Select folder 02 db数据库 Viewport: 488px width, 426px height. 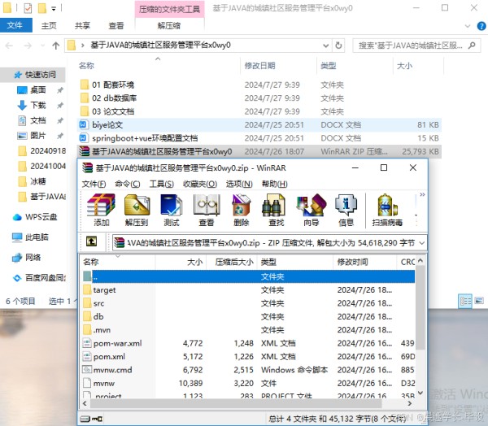(259, 98)
